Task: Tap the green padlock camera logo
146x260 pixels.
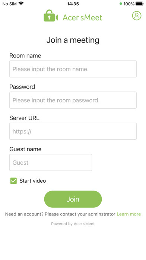Action: 51,16
